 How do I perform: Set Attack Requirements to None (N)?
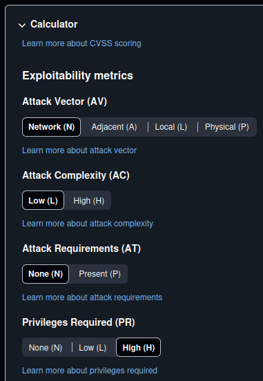(46, 274)
